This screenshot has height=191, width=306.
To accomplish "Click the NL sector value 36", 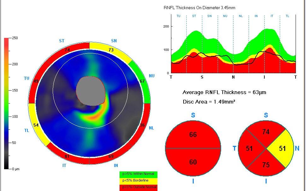I will (142, 125).
